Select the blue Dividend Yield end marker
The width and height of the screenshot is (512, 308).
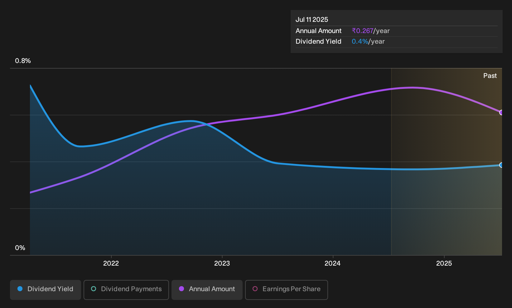point(501,165)
